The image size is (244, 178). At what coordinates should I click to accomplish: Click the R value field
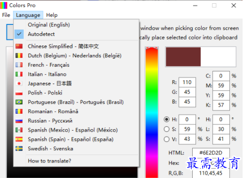(187, 82)
